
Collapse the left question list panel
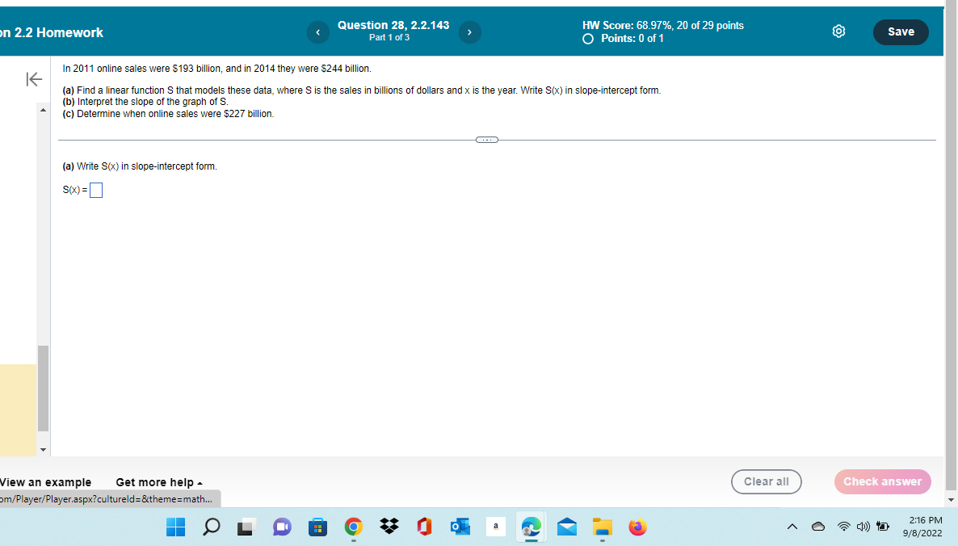coord(33,79)
